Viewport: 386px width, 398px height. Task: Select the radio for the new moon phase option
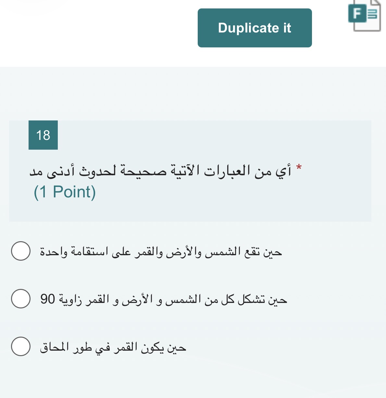(21, 346)
